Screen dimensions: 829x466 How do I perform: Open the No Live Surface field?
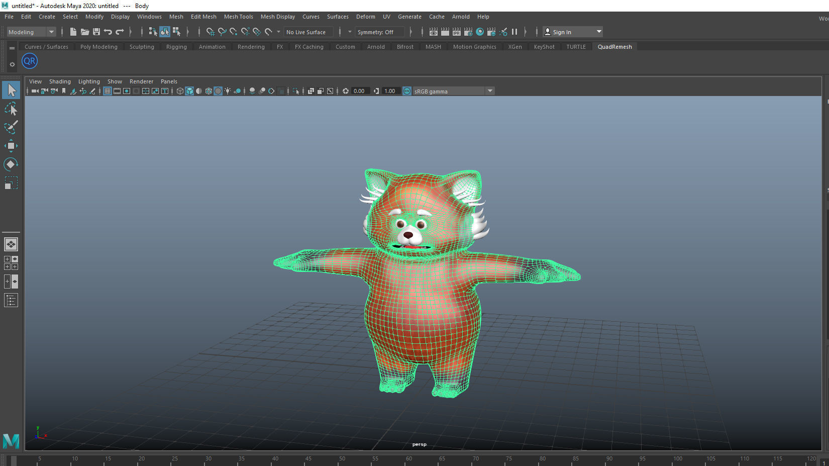click(308, 32)
